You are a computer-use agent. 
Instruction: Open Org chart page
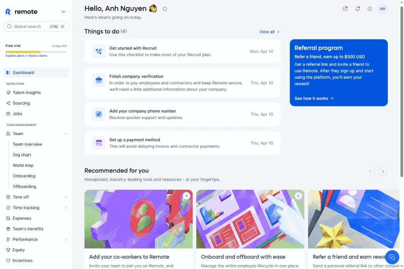pos(22,155)
